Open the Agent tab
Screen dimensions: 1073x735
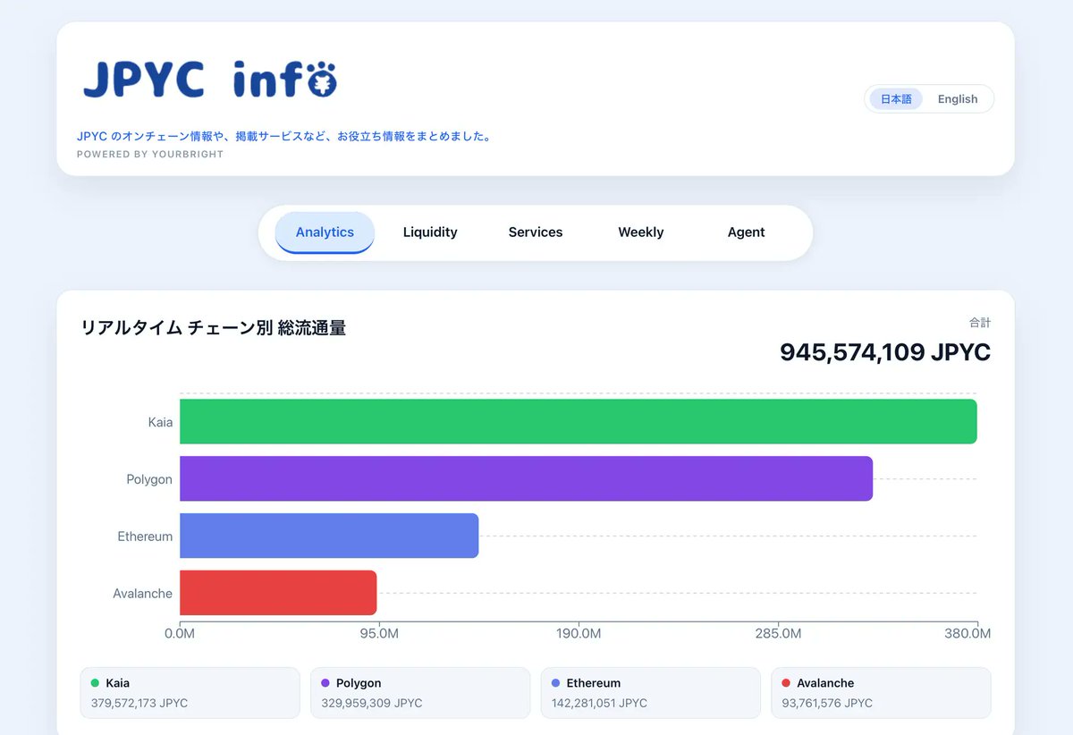pyautogui.click(x=747, y=232)
